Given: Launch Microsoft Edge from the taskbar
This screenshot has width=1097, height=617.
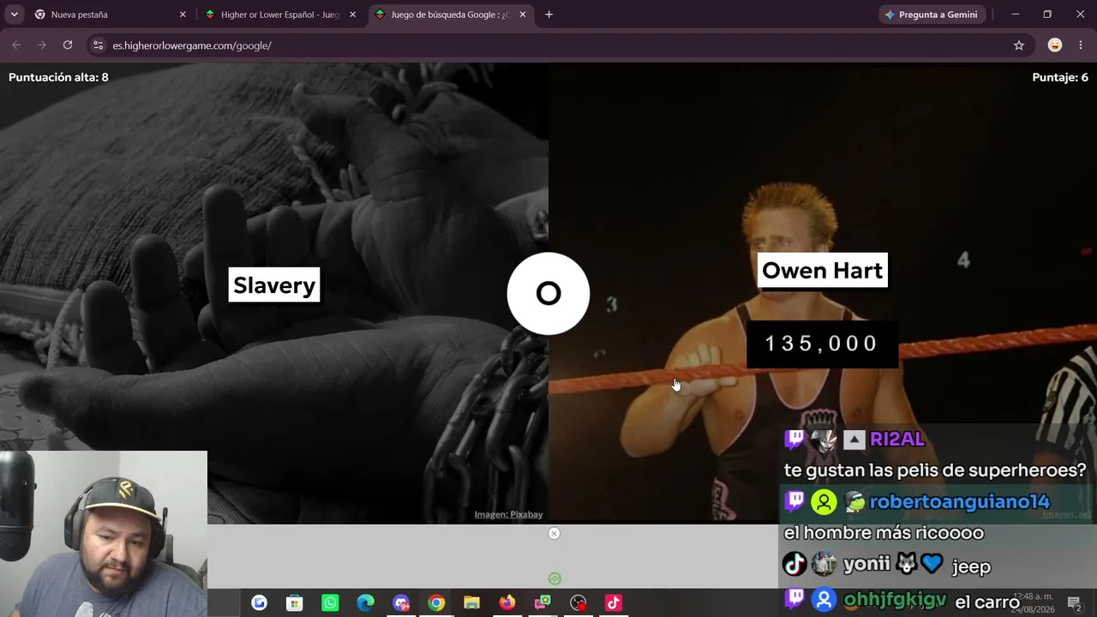Looking at the screenshot, I should pos(365,603).
